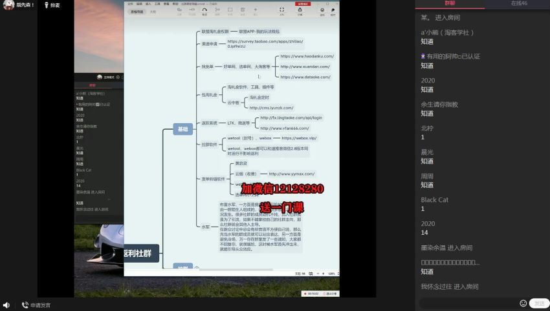Open link http://cms.lyunzk.com/
The height and width of the screenshot is (311, 550).
[x=271, y=108]
